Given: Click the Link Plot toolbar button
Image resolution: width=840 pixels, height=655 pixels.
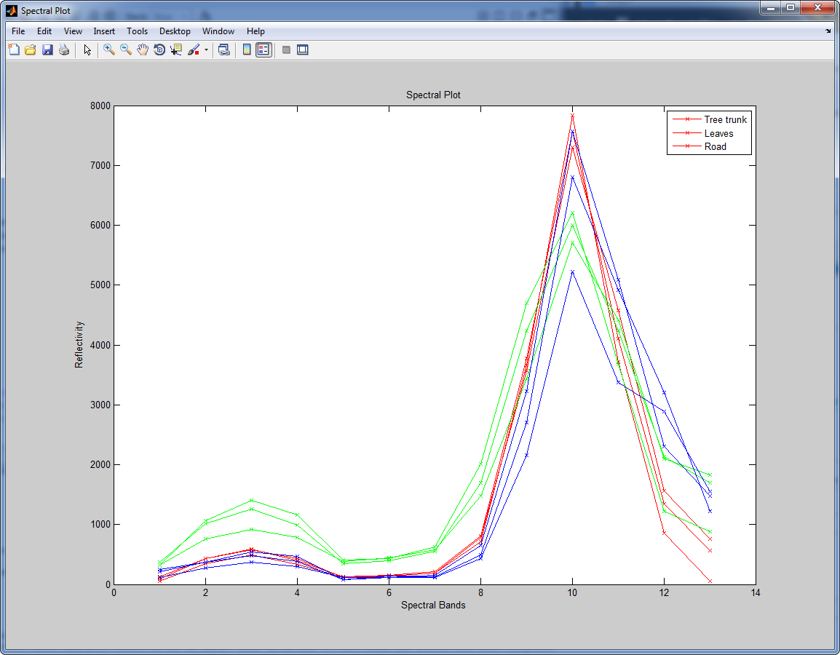Looking at the screenshot, I should 224,50.
